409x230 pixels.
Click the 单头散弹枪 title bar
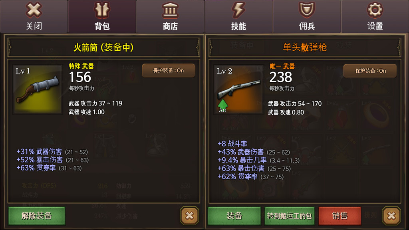(x=305, y=48)
